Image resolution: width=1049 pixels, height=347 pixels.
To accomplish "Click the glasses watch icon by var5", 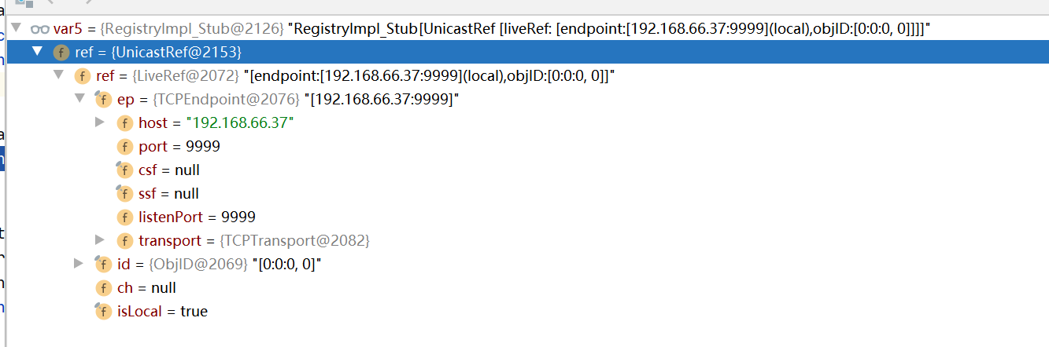I will click(x=39, y=29).
